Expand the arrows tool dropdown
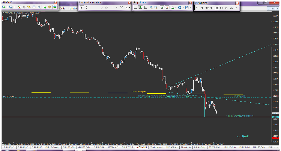This screenshot has width=281, height=151. [129, 7]
